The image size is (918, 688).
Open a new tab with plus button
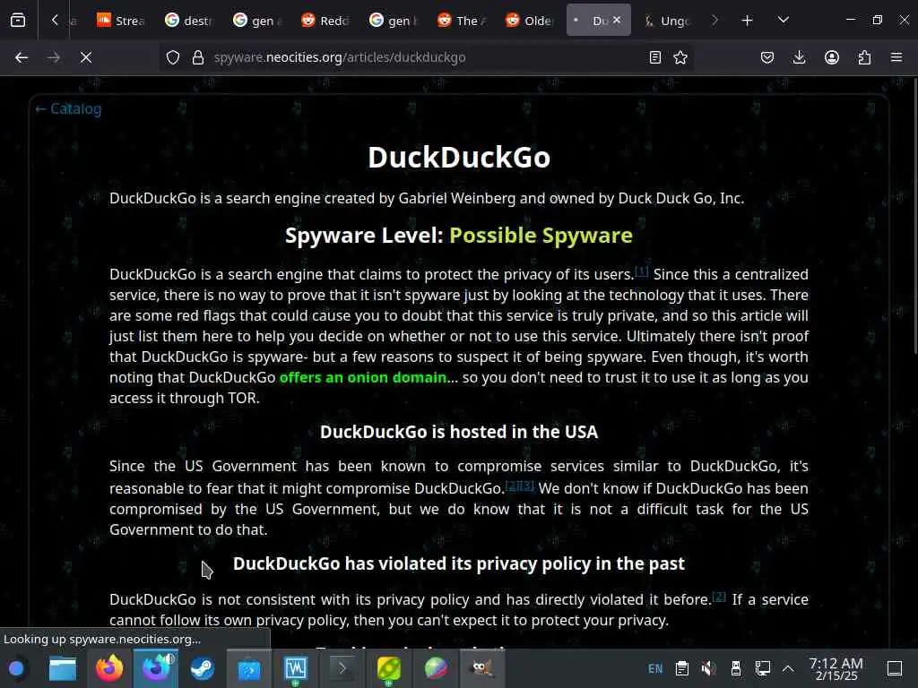pyautogui.click(x=747, y=21)
